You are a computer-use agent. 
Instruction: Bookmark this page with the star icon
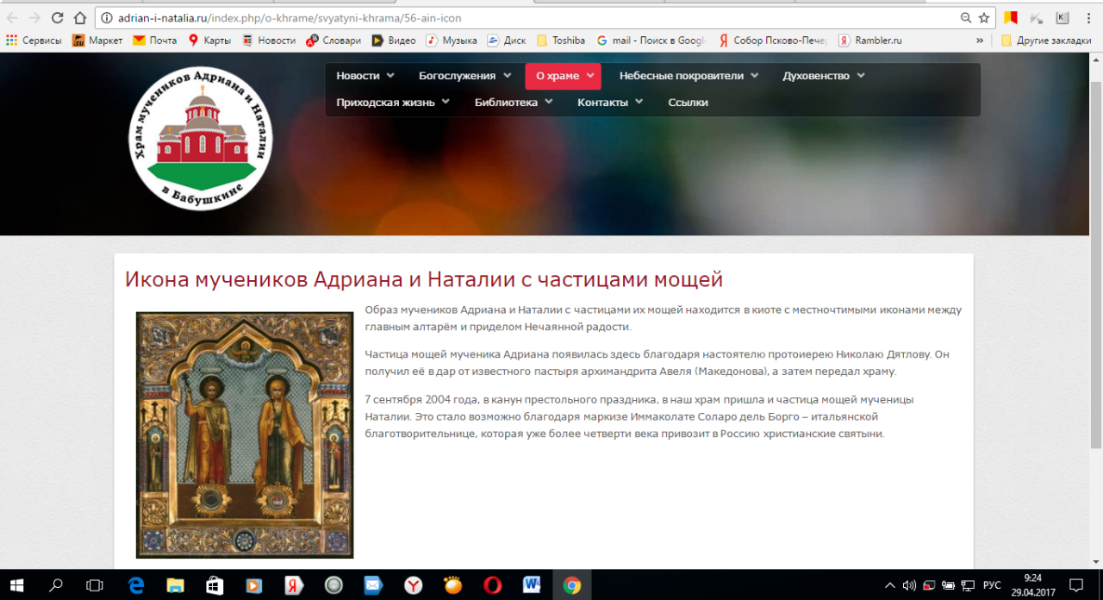pyautogui.click(x=983, y=17)
